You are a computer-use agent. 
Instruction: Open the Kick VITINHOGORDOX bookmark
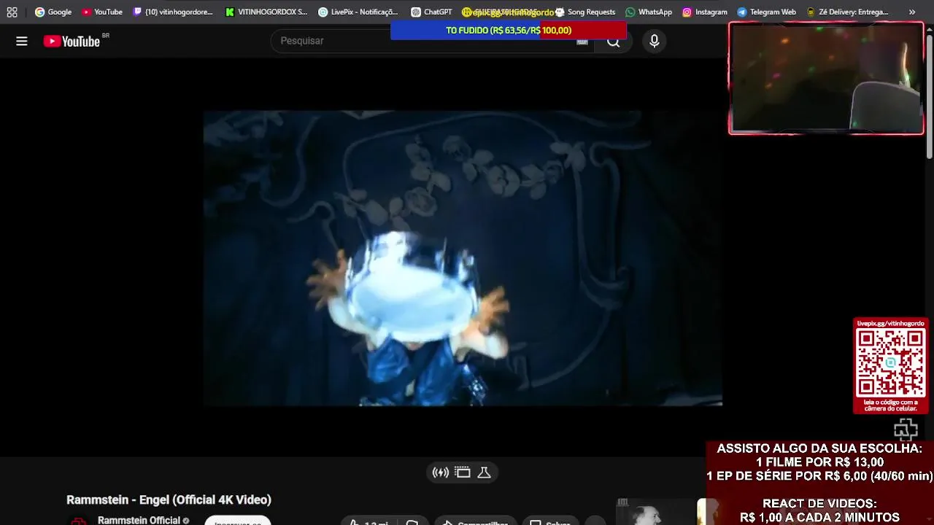pyautogui.click(x=266, y=12)
